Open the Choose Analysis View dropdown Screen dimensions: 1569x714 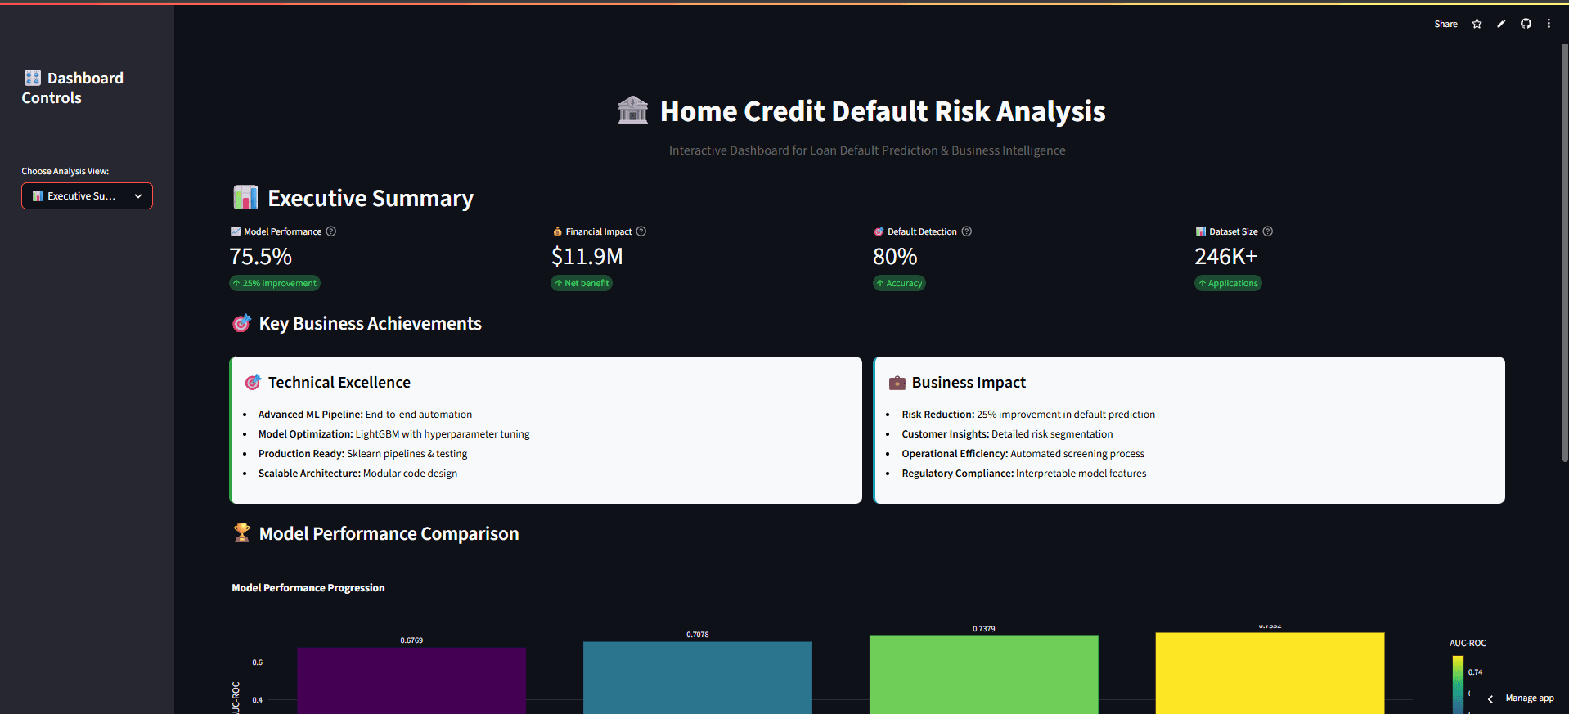tap(87, 196)
